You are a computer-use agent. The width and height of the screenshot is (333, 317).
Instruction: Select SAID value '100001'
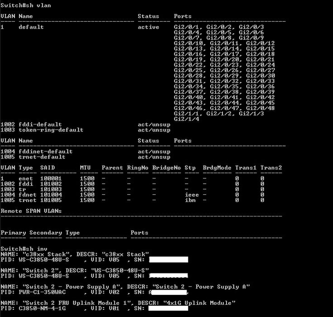[51, 178]
